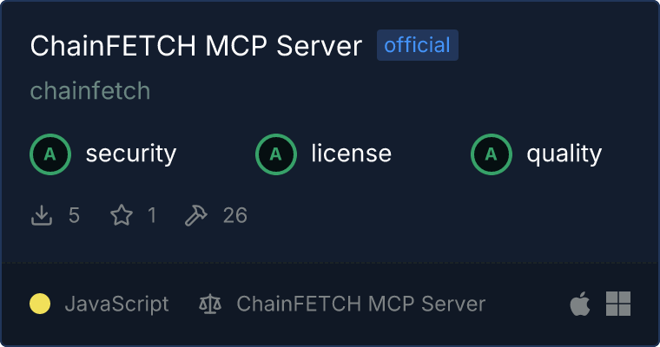Click the quality grade A badge
Viewport: 660px width, 347px height.
pos(492,154)
